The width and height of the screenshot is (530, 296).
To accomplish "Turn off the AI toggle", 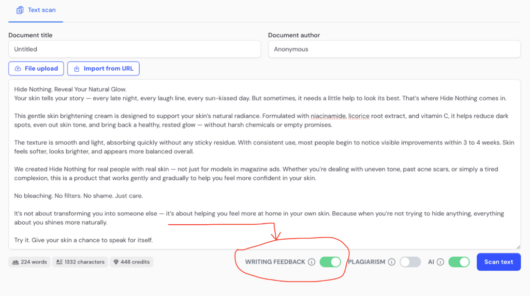I will coord(459,262).
